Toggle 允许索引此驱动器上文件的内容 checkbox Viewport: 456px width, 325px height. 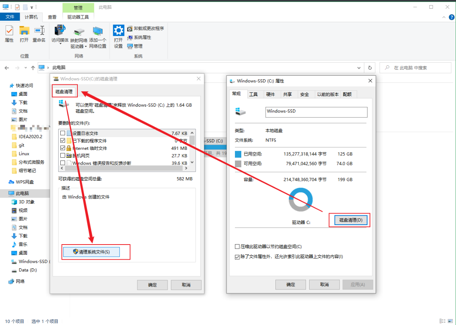tap(237, 257)
